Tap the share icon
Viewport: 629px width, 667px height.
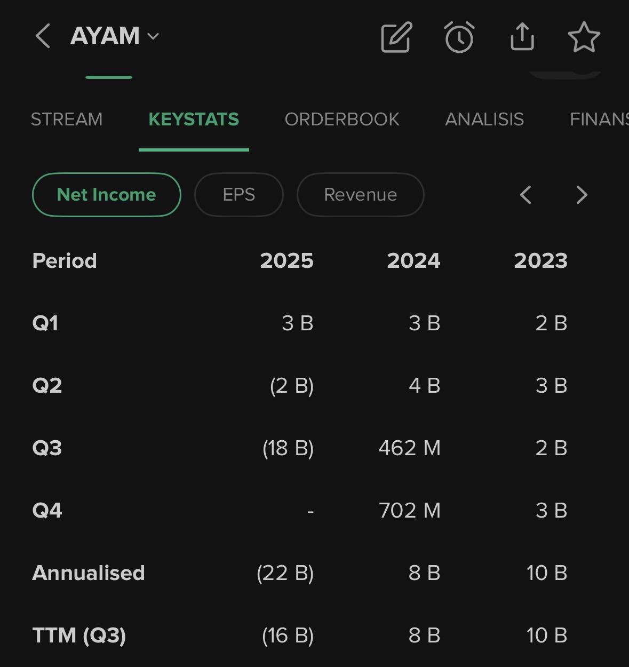click(522, 37)
